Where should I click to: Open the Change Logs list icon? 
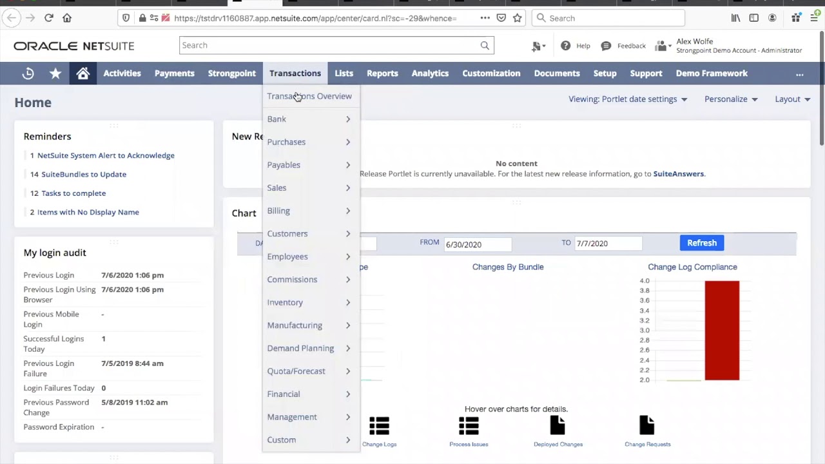[x=379, y=426]
